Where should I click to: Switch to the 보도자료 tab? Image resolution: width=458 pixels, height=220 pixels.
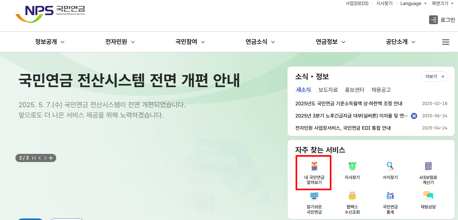pos(328,90)
